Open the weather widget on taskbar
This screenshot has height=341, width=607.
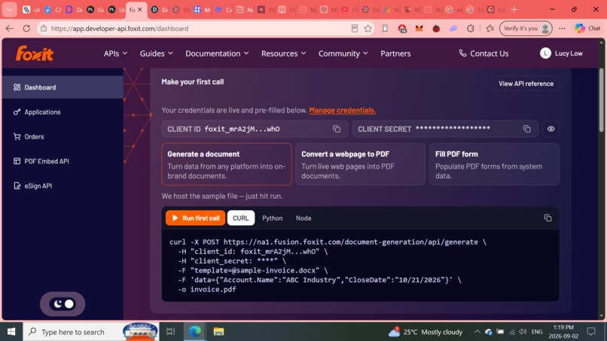point(426,332)
